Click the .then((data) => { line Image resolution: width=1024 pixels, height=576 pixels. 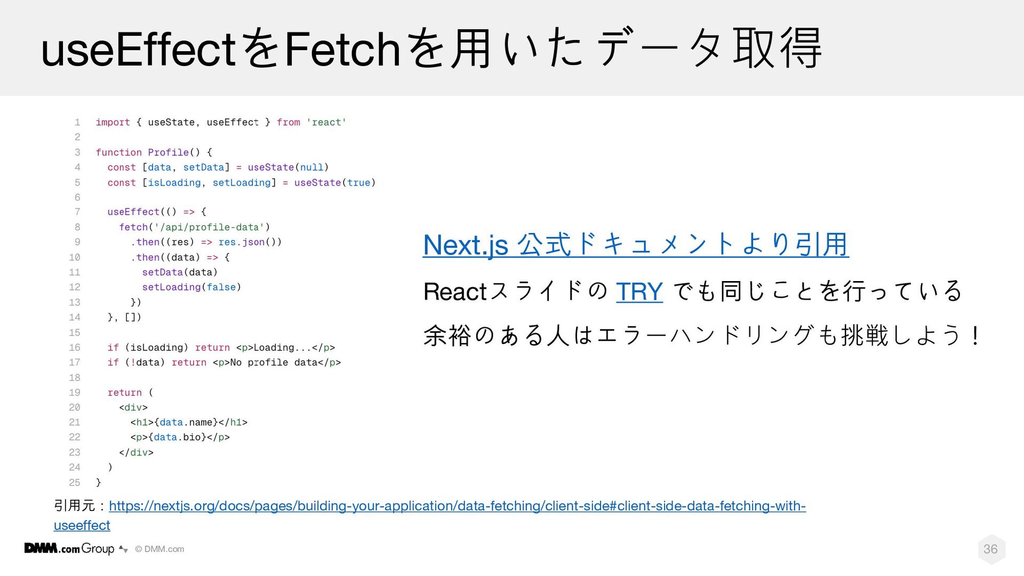click(x=180, y=257)
